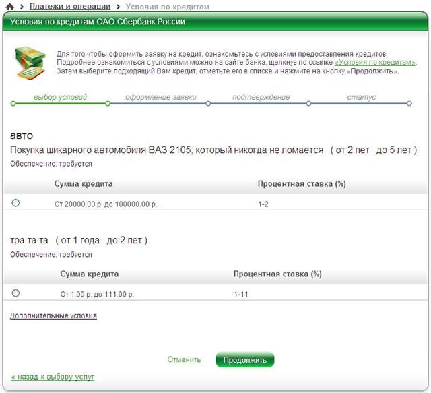
Task: Click Процентная ставка (%) header in авто table
Action: coord(302,183)
